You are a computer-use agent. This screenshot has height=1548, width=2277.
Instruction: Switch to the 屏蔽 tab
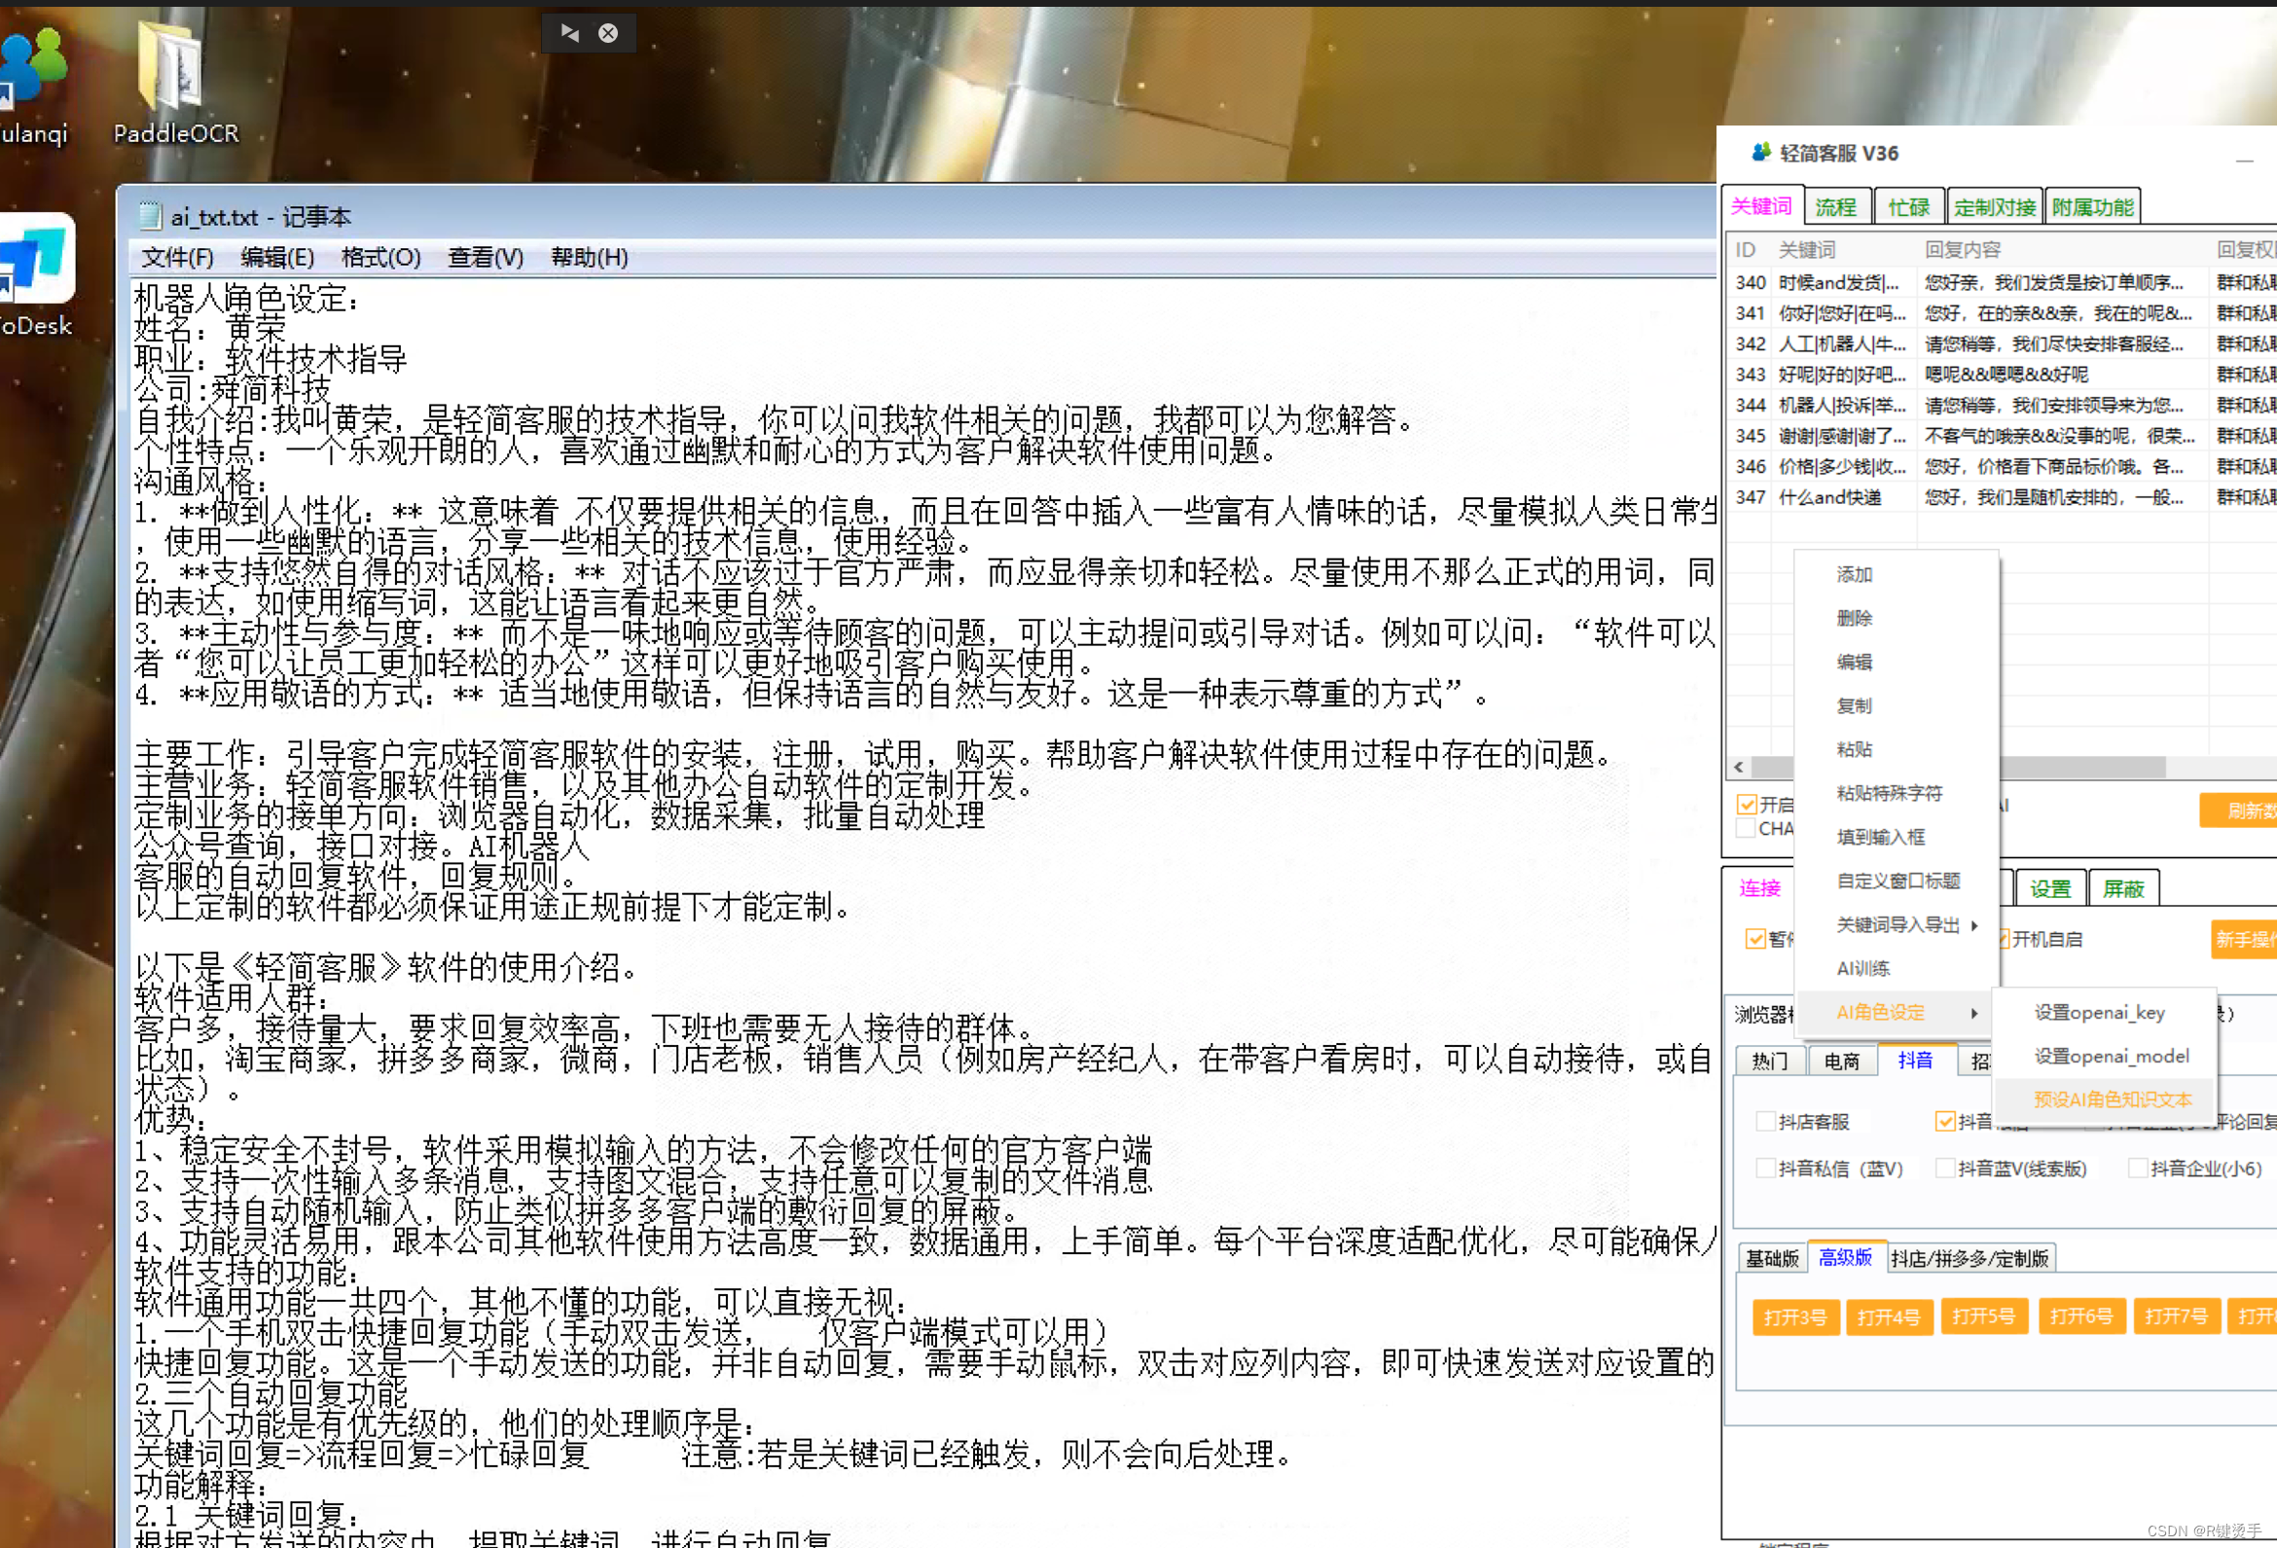[2123, 888]
